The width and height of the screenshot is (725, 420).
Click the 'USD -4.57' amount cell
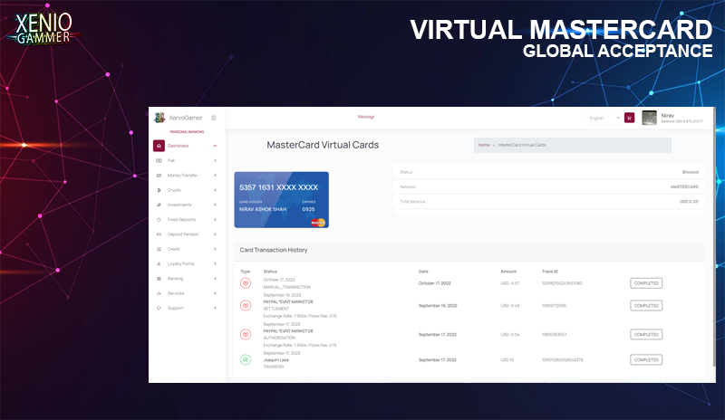(x=510, y=283)
